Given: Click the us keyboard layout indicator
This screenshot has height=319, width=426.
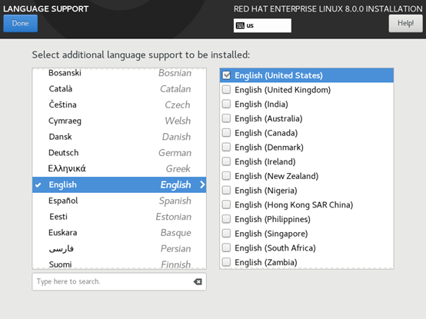Looking at the screenshot, I should (262, 25).
